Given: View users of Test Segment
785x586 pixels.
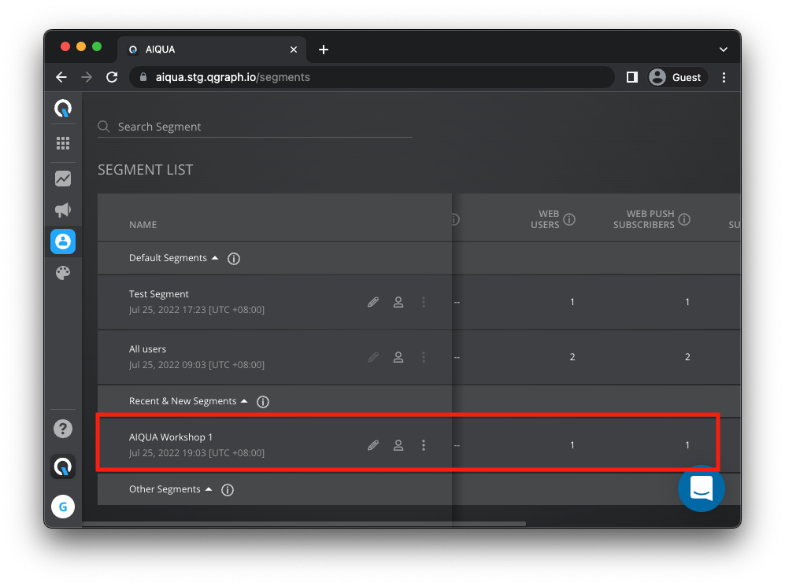Looking at the screenshot, I should coord(398,302).
